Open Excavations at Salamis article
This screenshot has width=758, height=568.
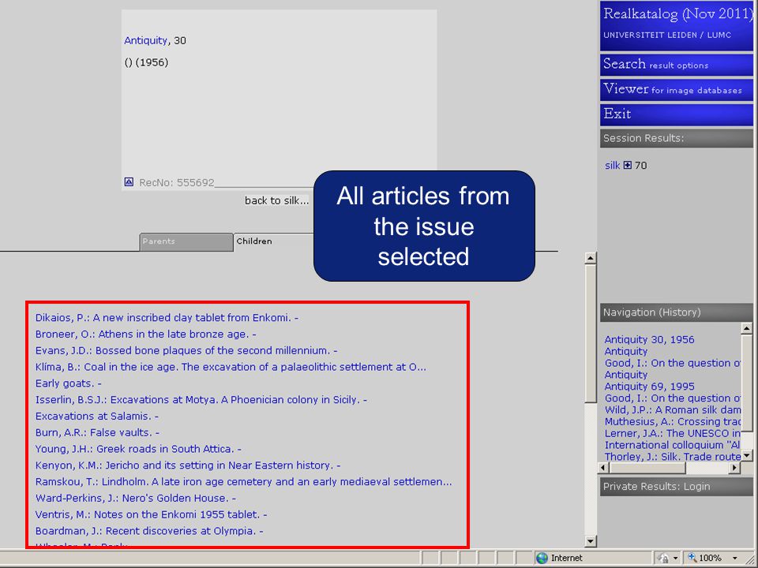(96, 417)
